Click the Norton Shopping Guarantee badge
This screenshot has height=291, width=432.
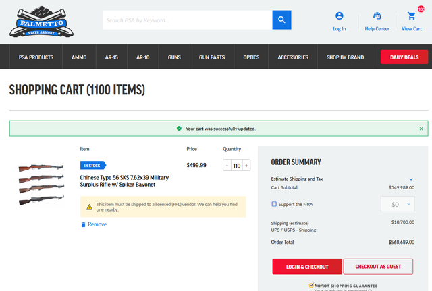(x=343, y=286)
